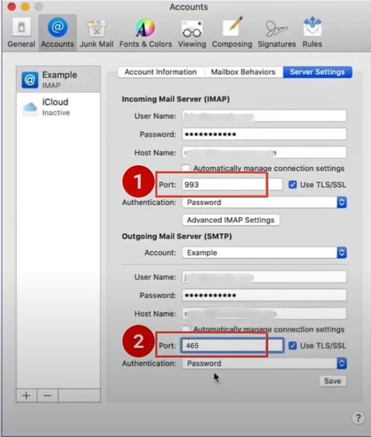This screenshot has width=371, height=437.
Task: Click the Advanced IMAP Settings button
Action: click(230, 220)
